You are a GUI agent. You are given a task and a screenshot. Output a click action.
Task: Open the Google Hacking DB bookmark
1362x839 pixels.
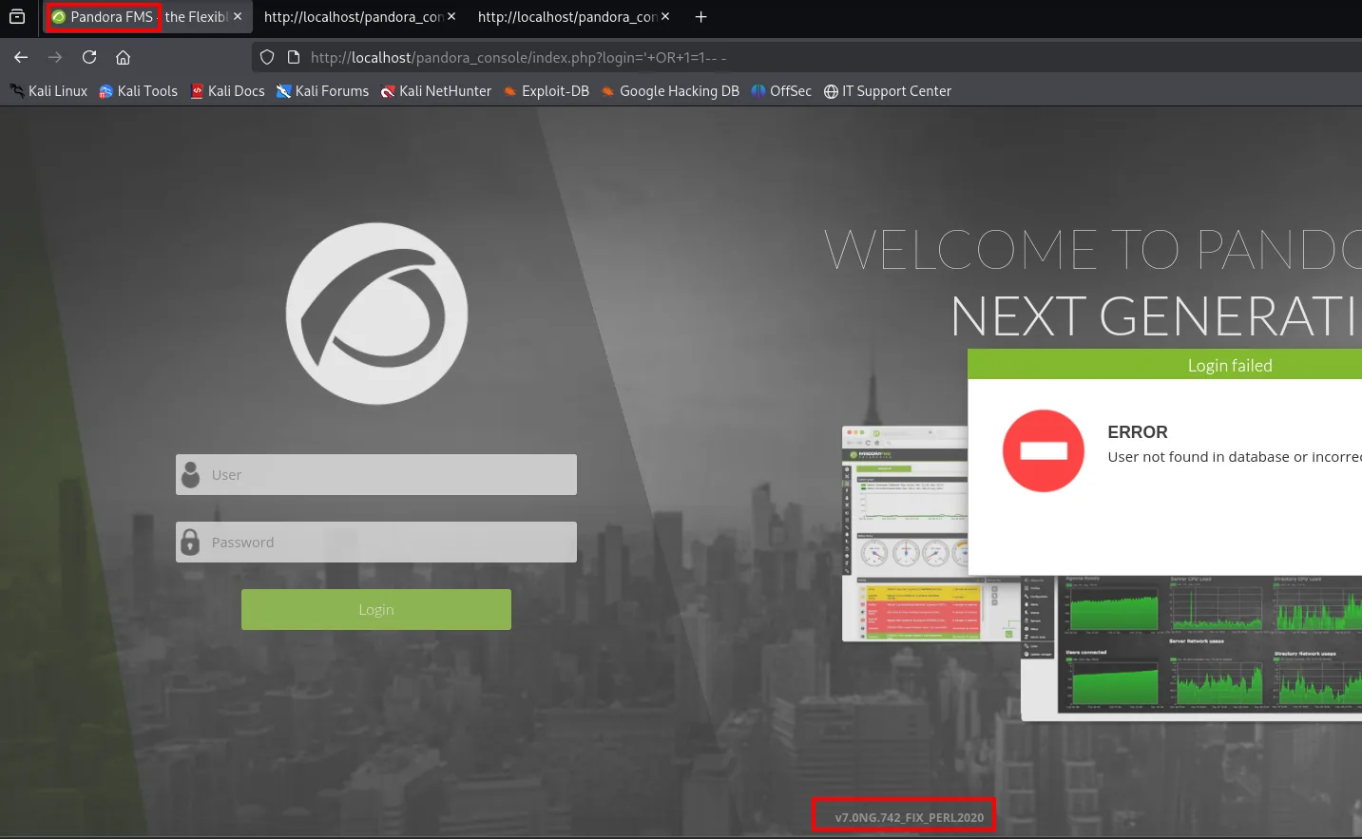[x=670, y=91]
